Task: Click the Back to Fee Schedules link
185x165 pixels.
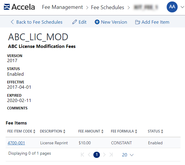Action: pyautogui.click(x=37, y=22)
